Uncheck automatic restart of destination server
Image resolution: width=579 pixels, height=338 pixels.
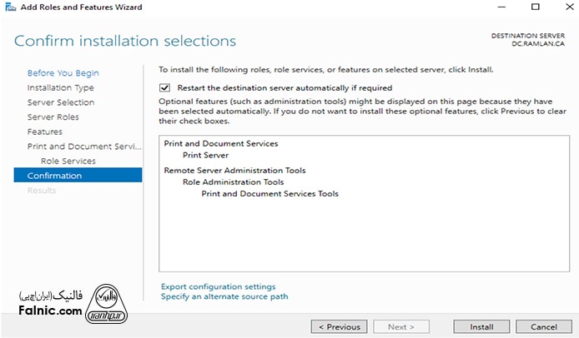point(165,87)
